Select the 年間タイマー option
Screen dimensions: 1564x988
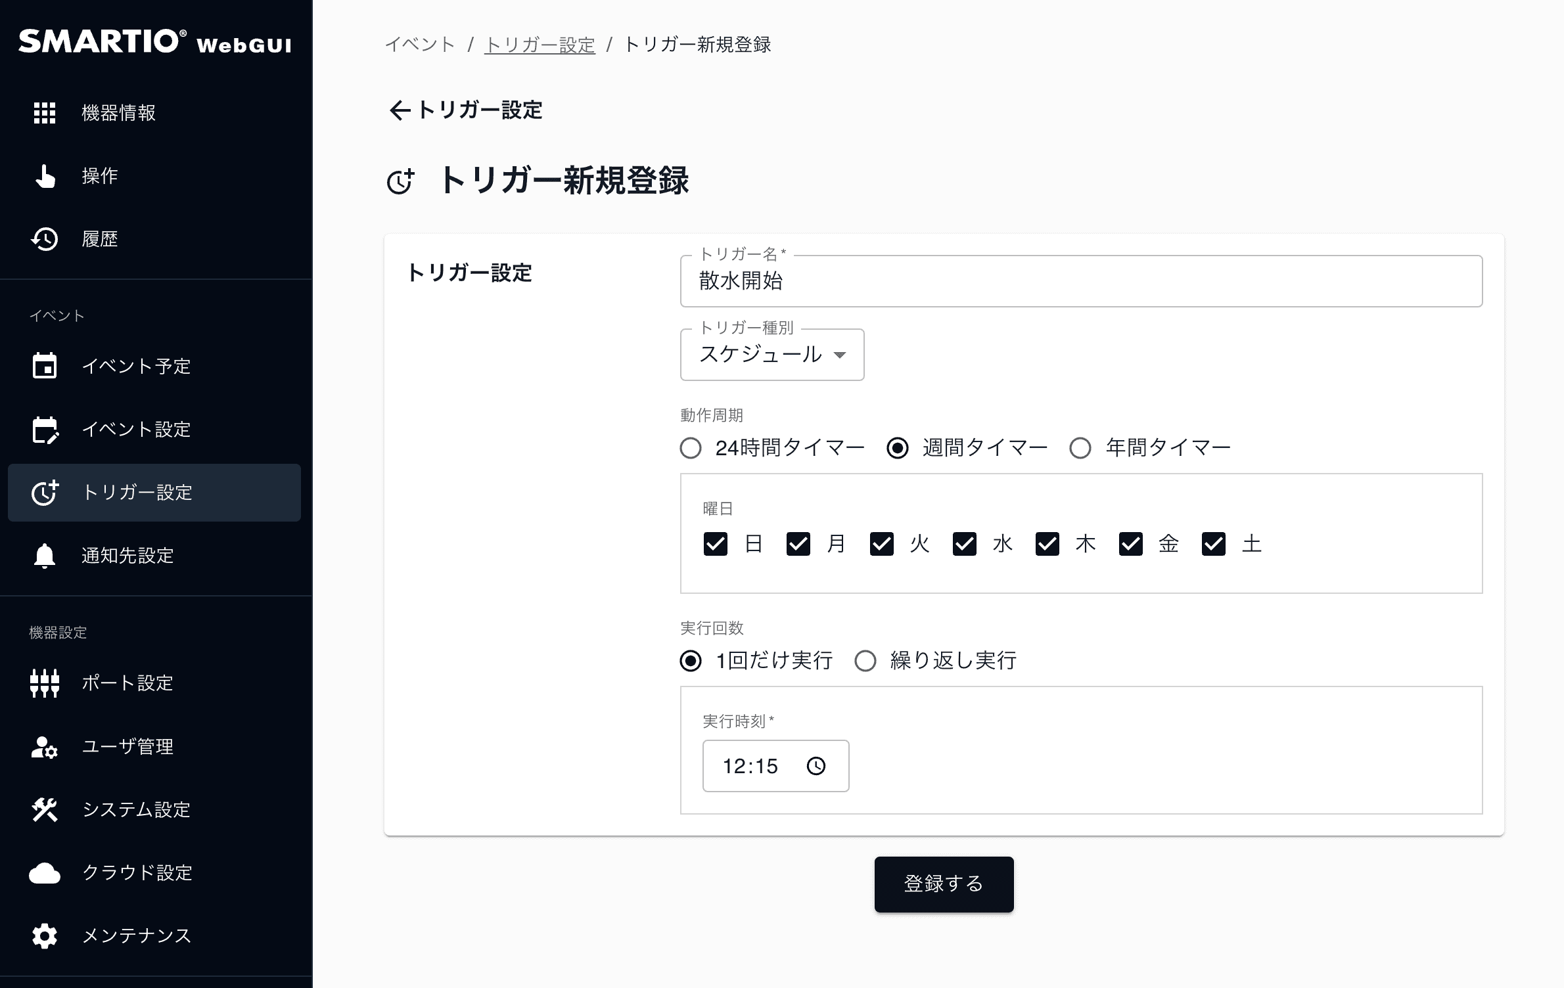(x=1080, y=447)
